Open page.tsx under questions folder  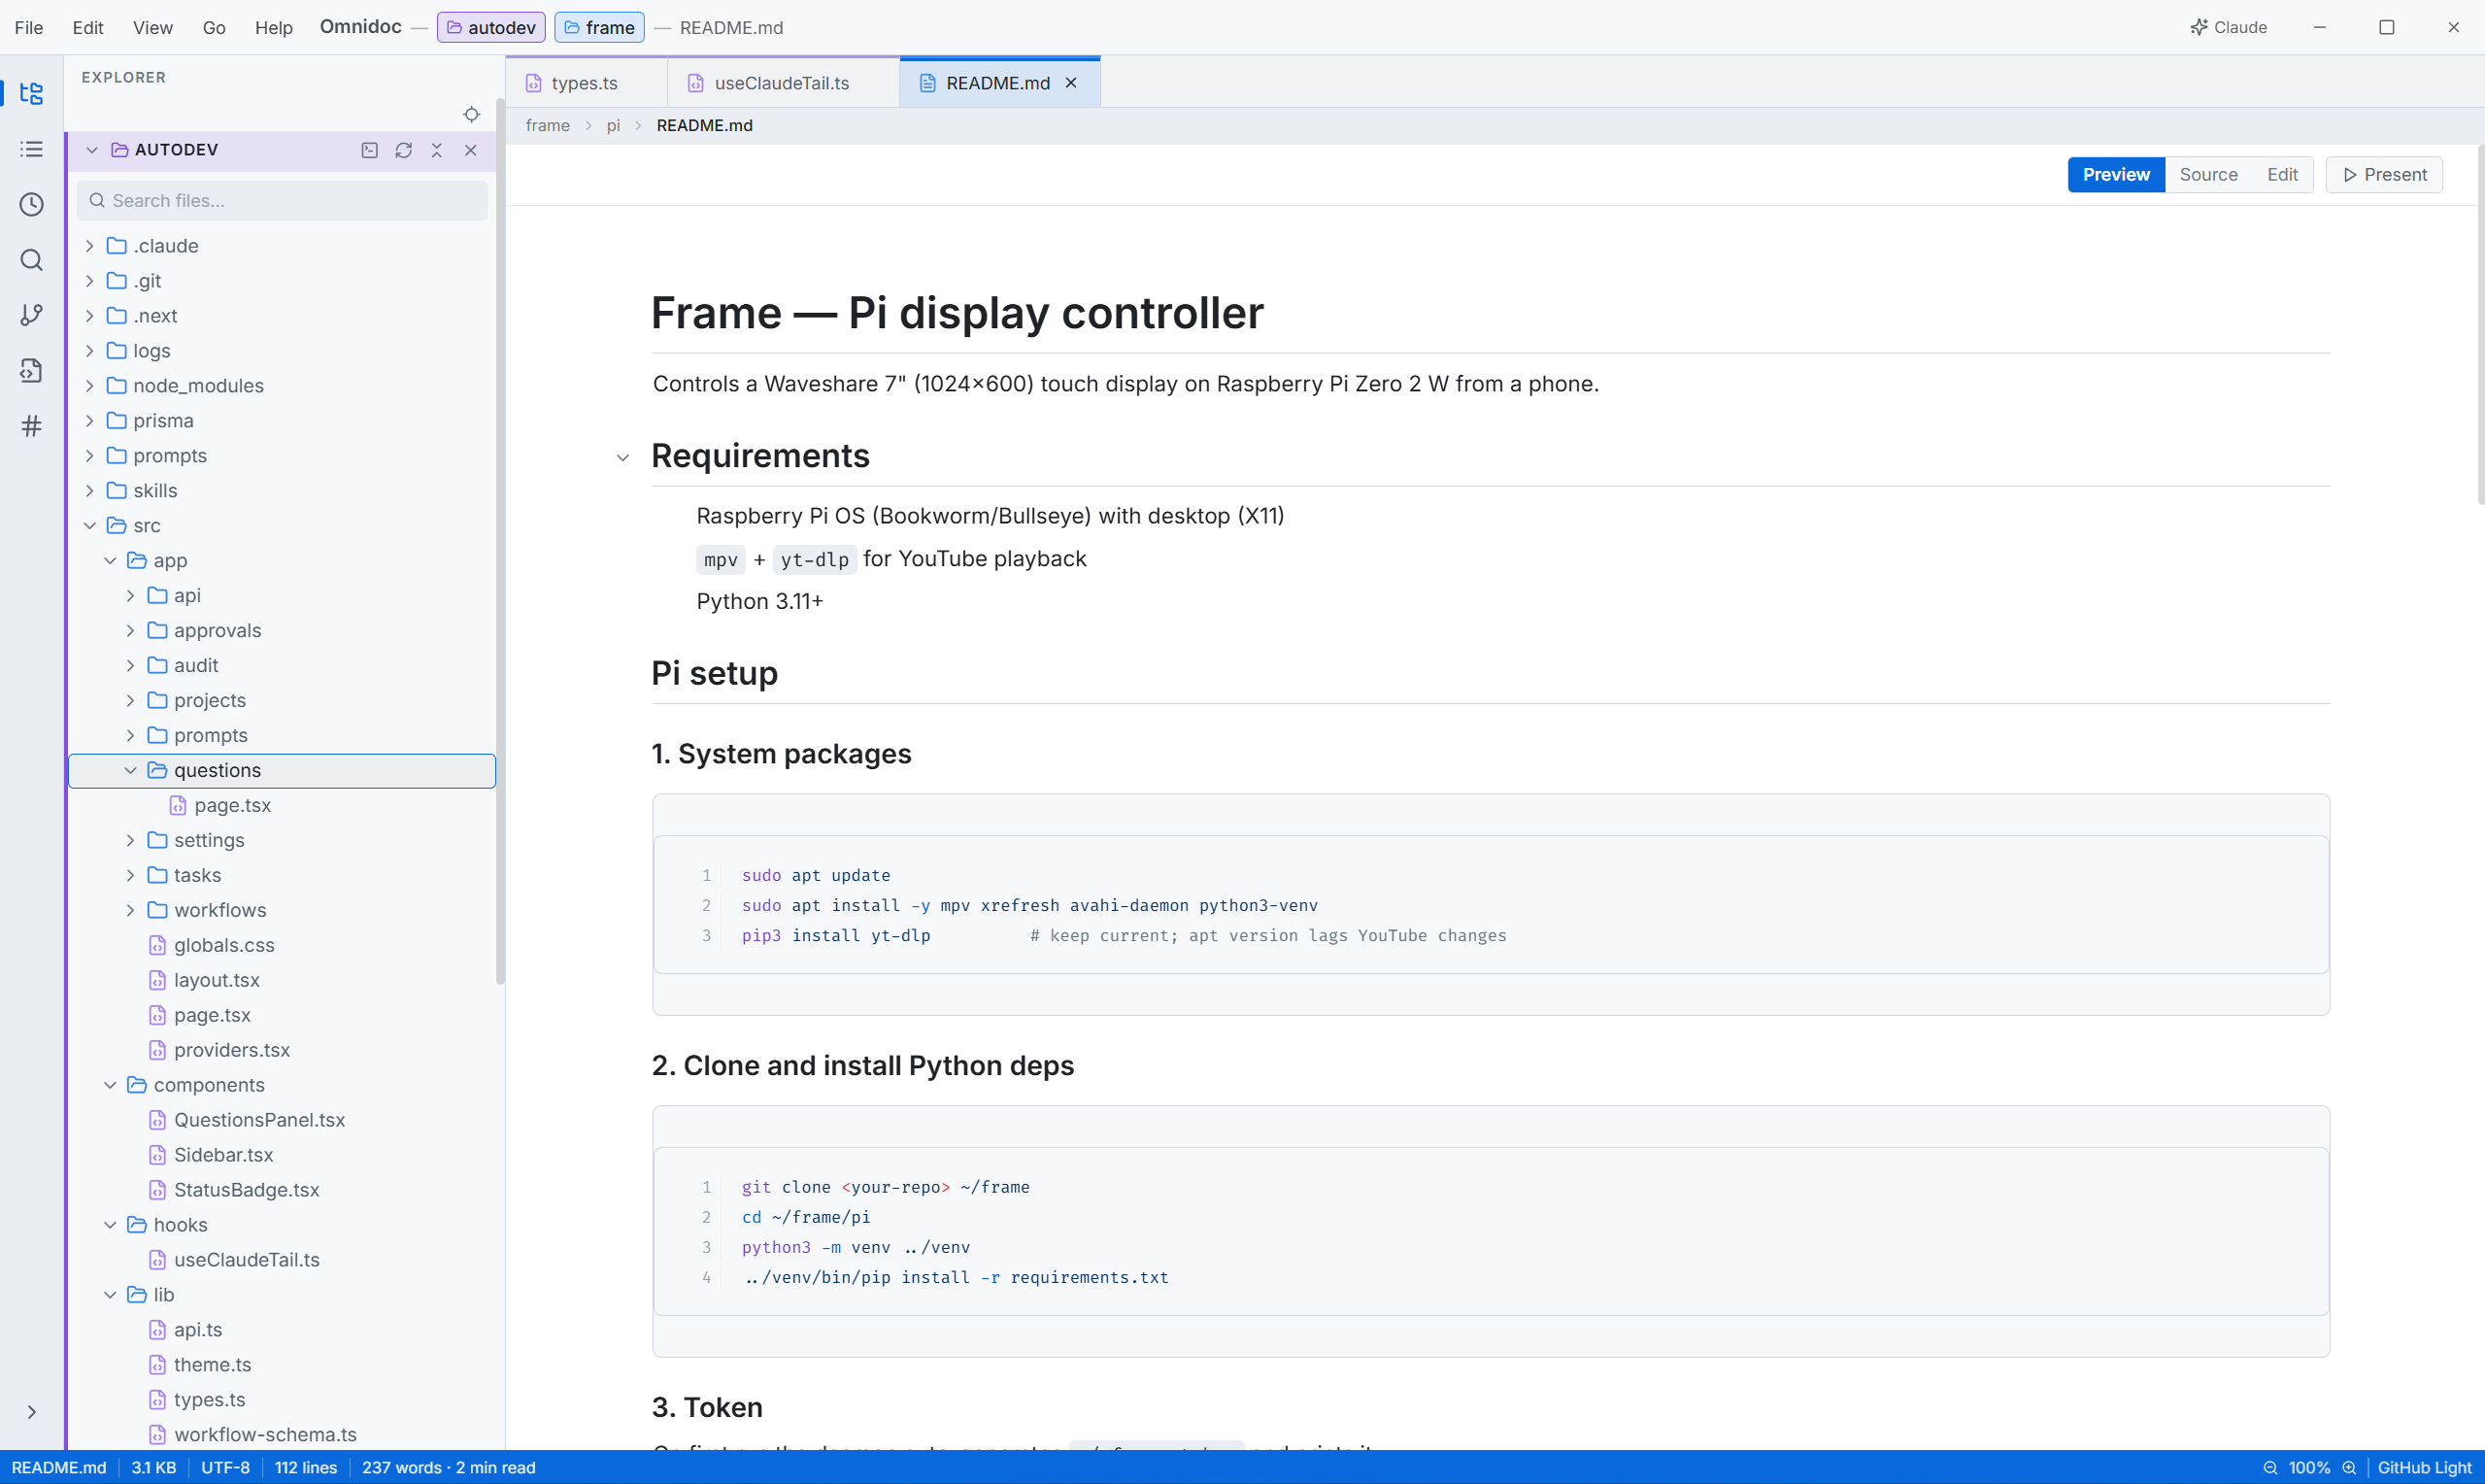point(282,805)
